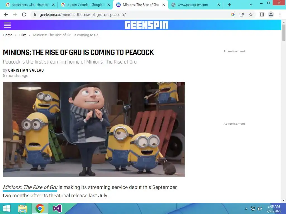
Task: Click the GEEKSPIN site logo
Action: [146, 25]
